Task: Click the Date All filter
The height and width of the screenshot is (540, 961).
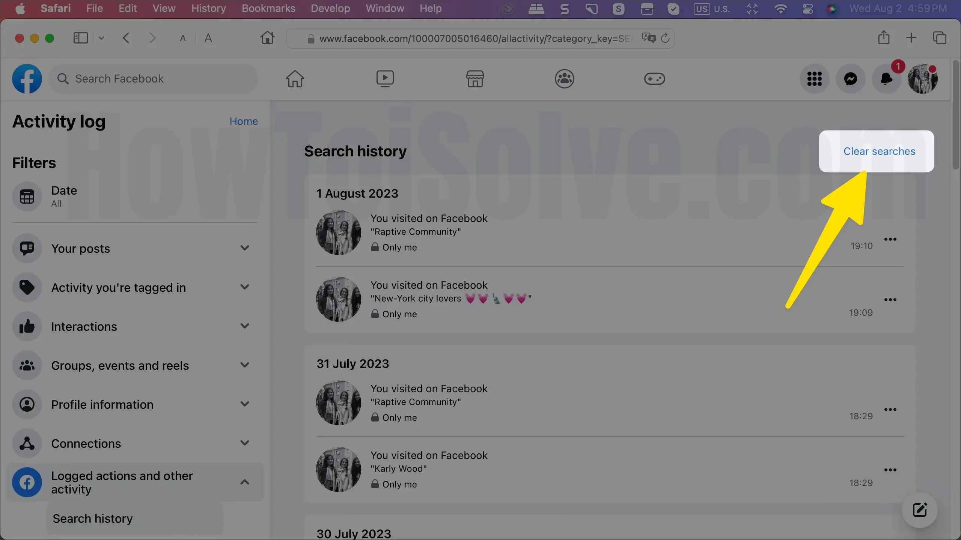Action: coord(135,196)
